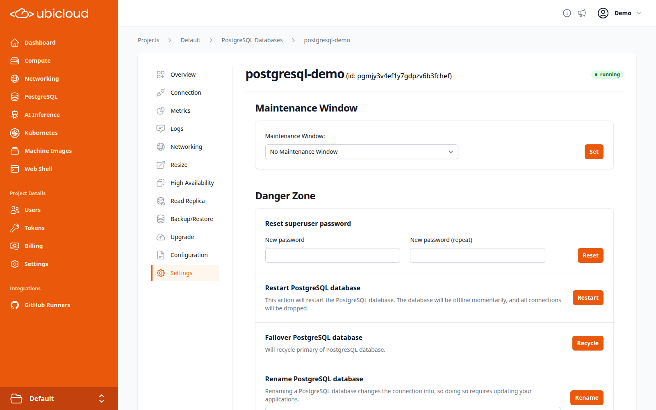The height and width of the screenshot is (410, 656).
Task: Select the Logs tab
Action: coord(185,129)
